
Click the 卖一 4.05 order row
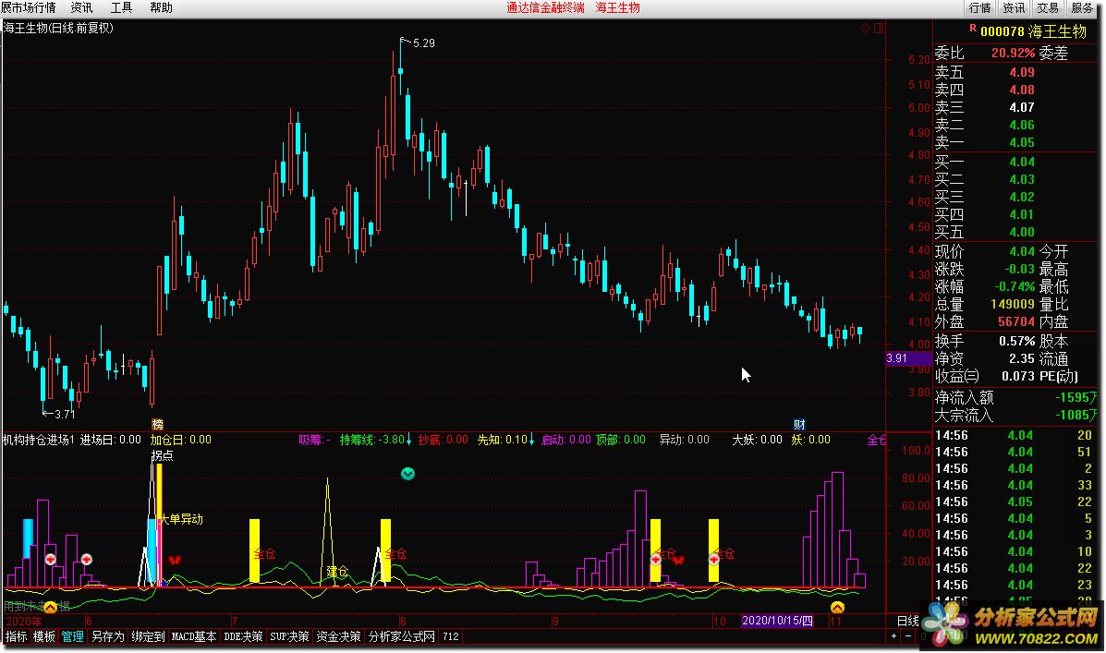pos(985,142)
